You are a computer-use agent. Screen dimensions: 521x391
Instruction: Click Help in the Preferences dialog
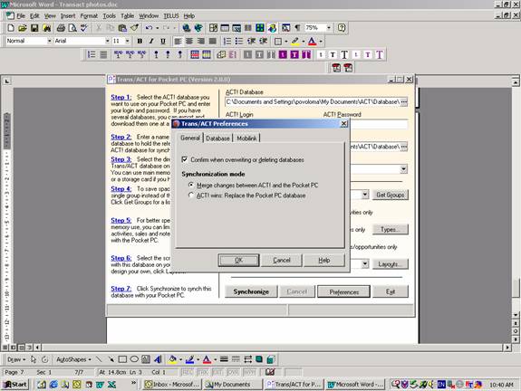point(324,261)
